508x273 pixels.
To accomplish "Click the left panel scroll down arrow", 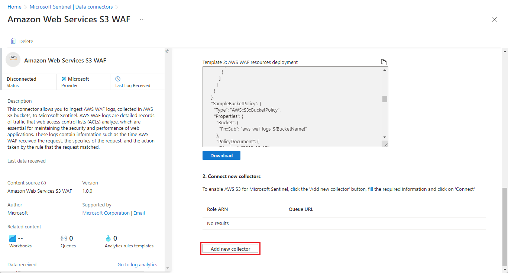I will [x=167, y=268].
